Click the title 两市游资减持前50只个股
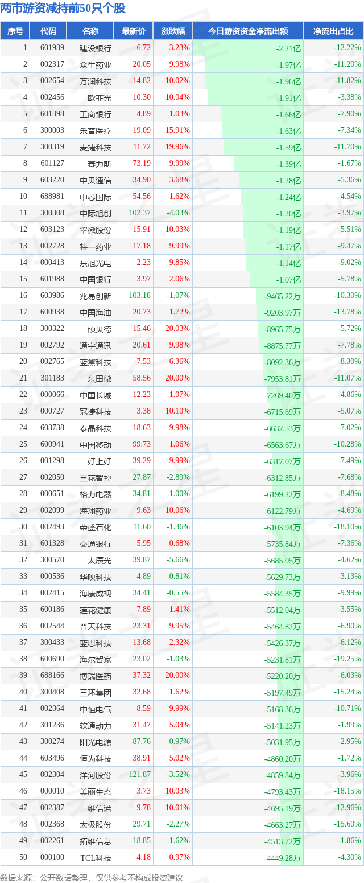 63,9
